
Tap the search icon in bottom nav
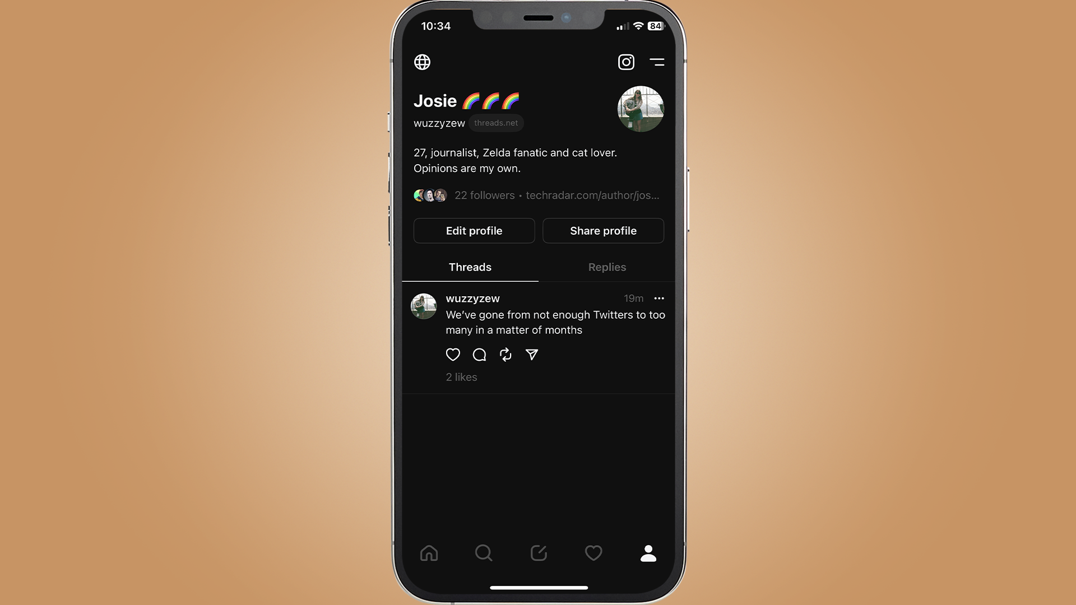coord(483,553)
